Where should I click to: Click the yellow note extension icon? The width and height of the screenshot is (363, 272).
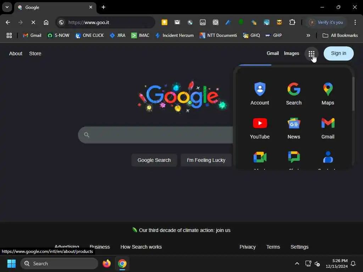coord(164,22)
